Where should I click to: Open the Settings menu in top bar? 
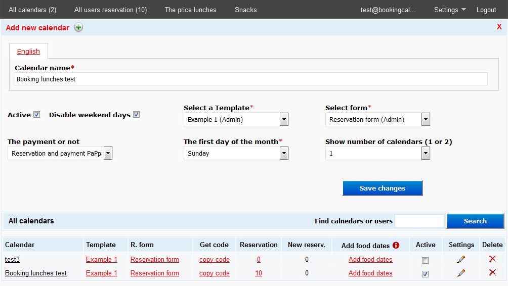click(x=450, y=10)
